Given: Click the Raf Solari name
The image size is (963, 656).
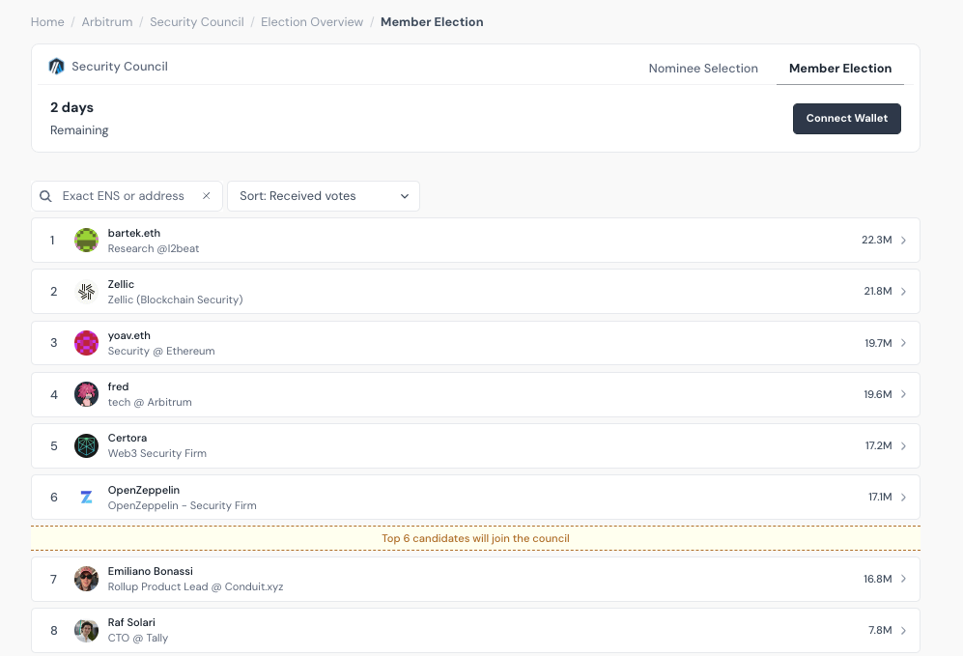Looking at the screenshot, I should pos(131,622).
